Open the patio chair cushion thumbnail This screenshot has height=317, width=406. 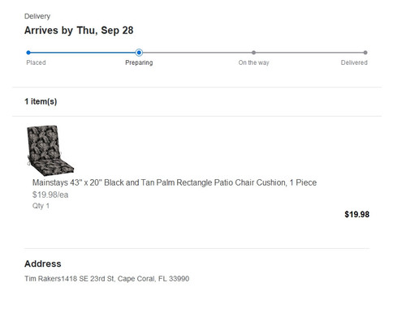50,150
